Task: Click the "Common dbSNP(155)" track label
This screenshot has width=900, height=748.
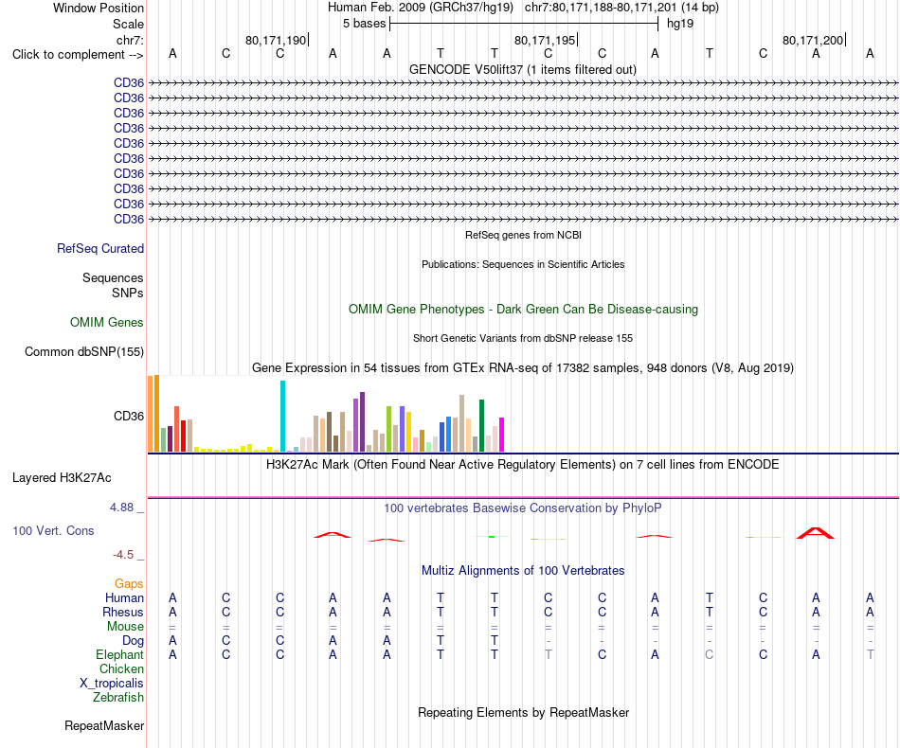Action: [x=84, y=351]
